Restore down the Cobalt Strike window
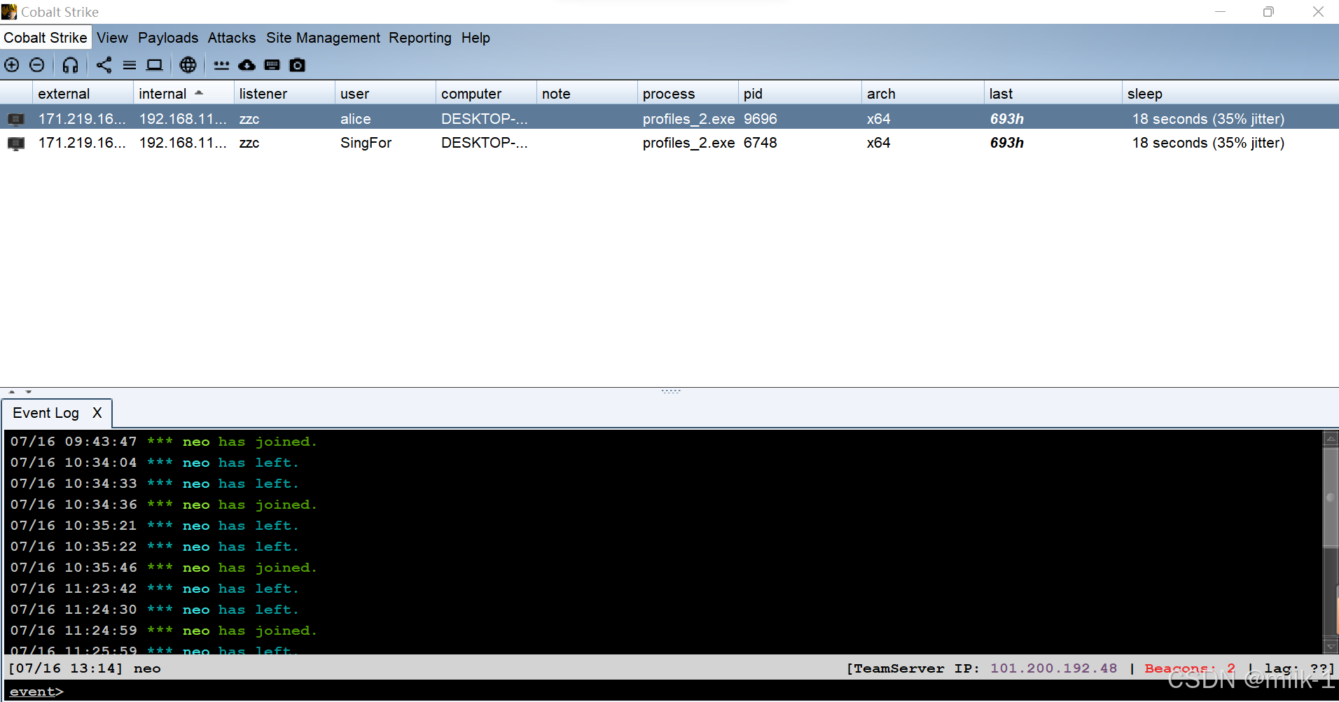1339x702 pixels. 1268,12
